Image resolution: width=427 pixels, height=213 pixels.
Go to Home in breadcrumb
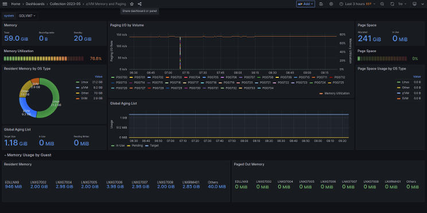15,4
